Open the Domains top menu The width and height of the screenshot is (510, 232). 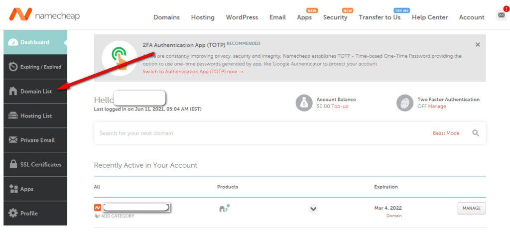[166, 17]
